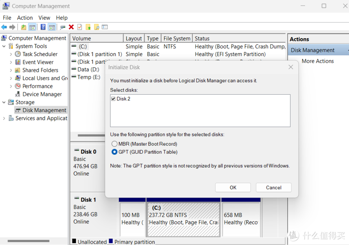The height and width of the screenshot is (245, 349).
Task: Expand the Event Viewer node
Action: [11, 62]
